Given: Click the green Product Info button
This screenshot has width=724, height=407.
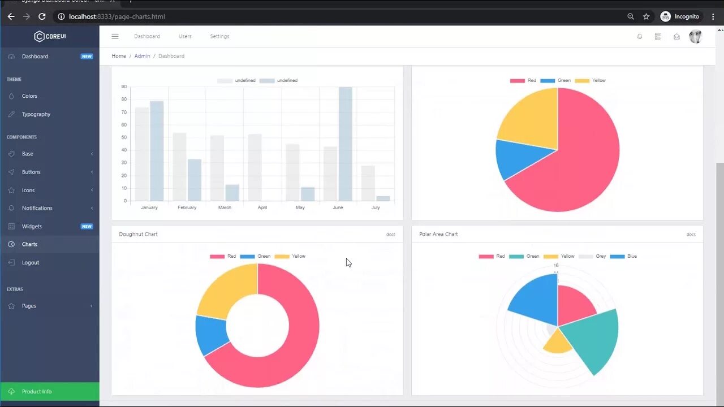Looking at the screenshot, I should [x=50, y=391].
